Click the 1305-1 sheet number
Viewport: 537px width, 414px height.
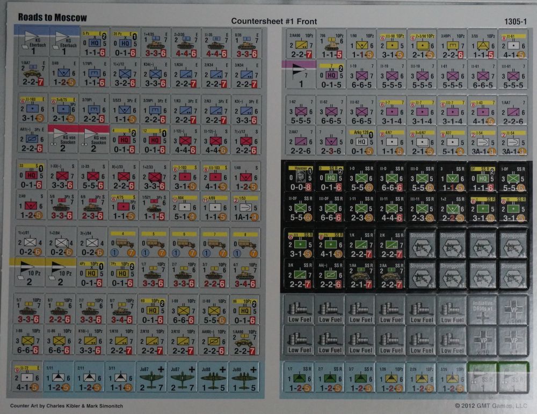(x=516, y=21)
